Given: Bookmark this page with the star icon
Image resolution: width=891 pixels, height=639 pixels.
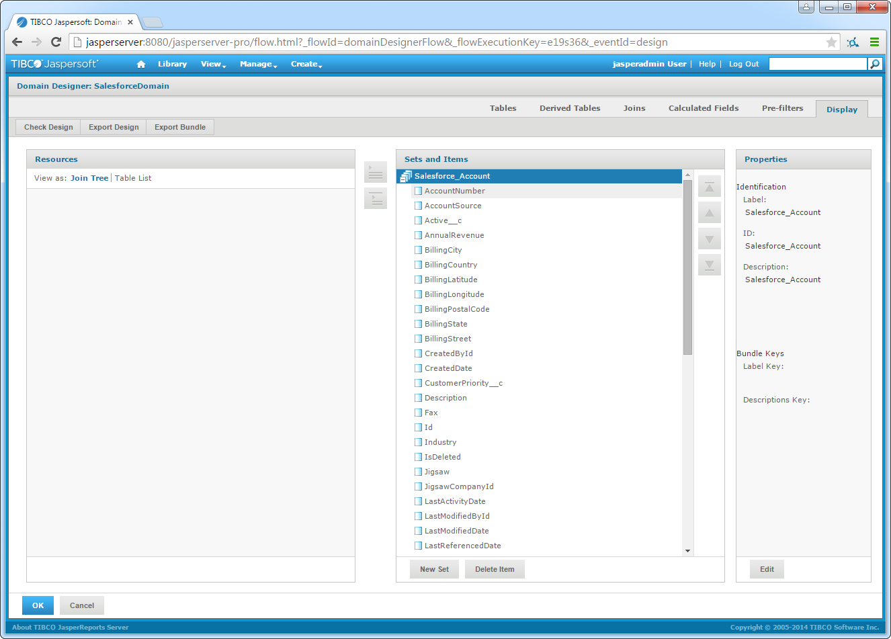Looking at the screenshot, I should pyautogui.click(x=831, y=42).
